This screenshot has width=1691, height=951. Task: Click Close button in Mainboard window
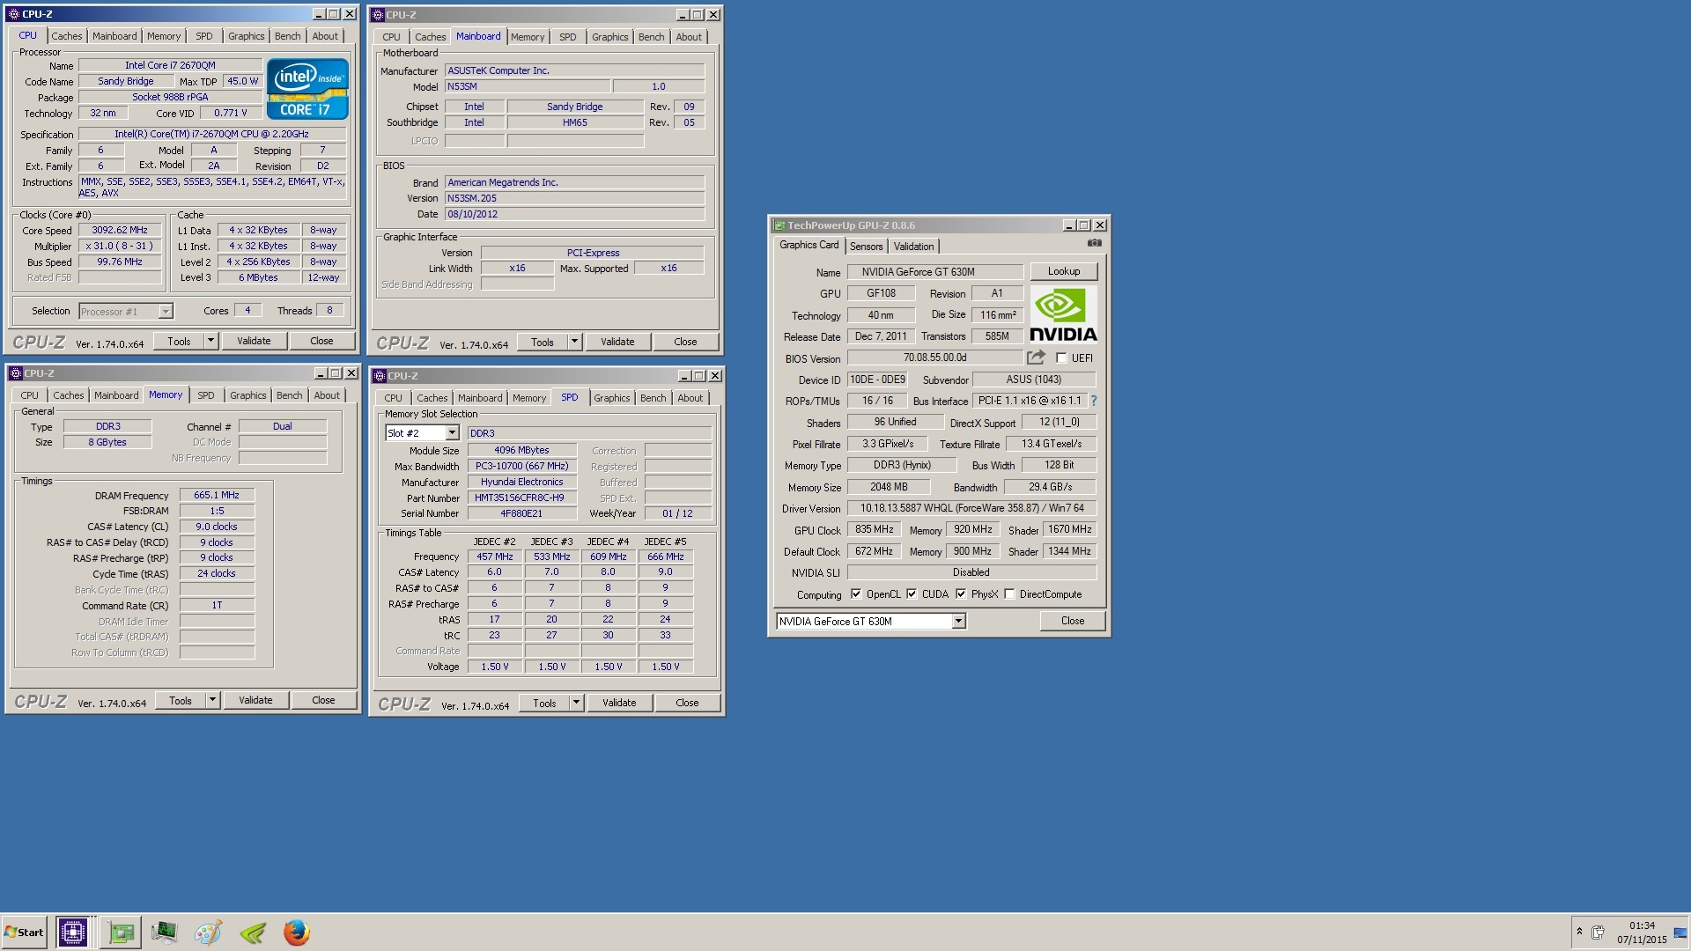(x=685, y=342)
